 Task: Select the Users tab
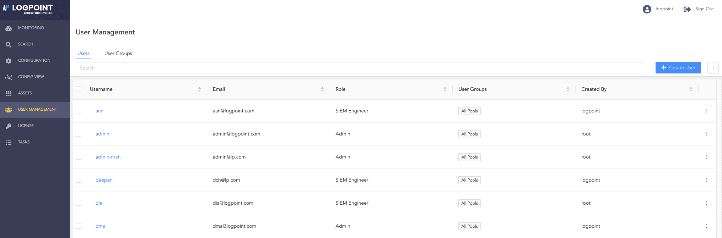click(x=83, y=53)
